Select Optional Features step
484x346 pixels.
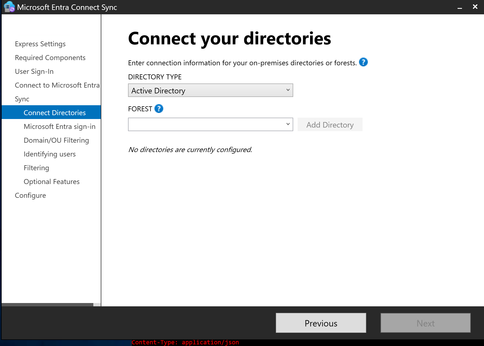click(x=51, y=182)
